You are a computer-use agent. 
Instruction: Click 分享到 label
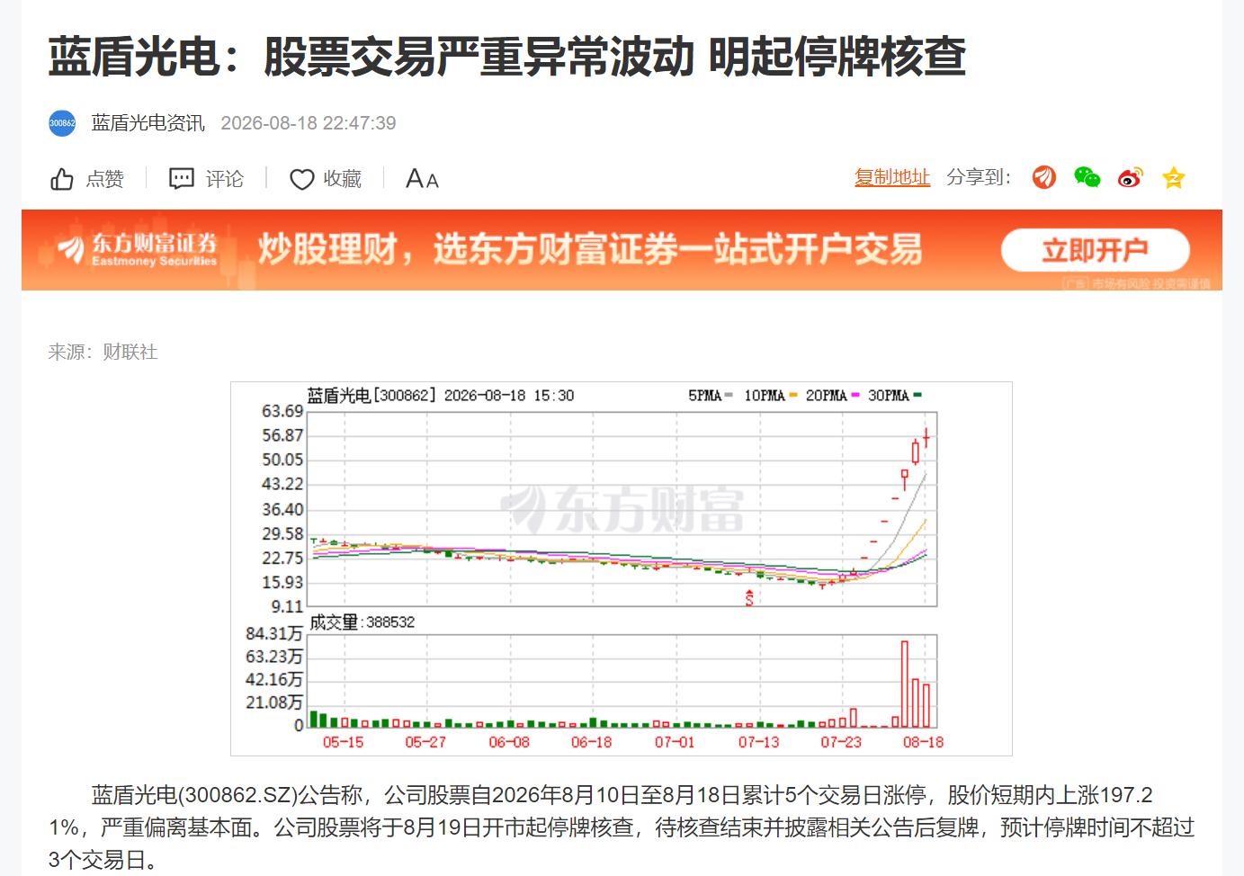click(979, 177)
